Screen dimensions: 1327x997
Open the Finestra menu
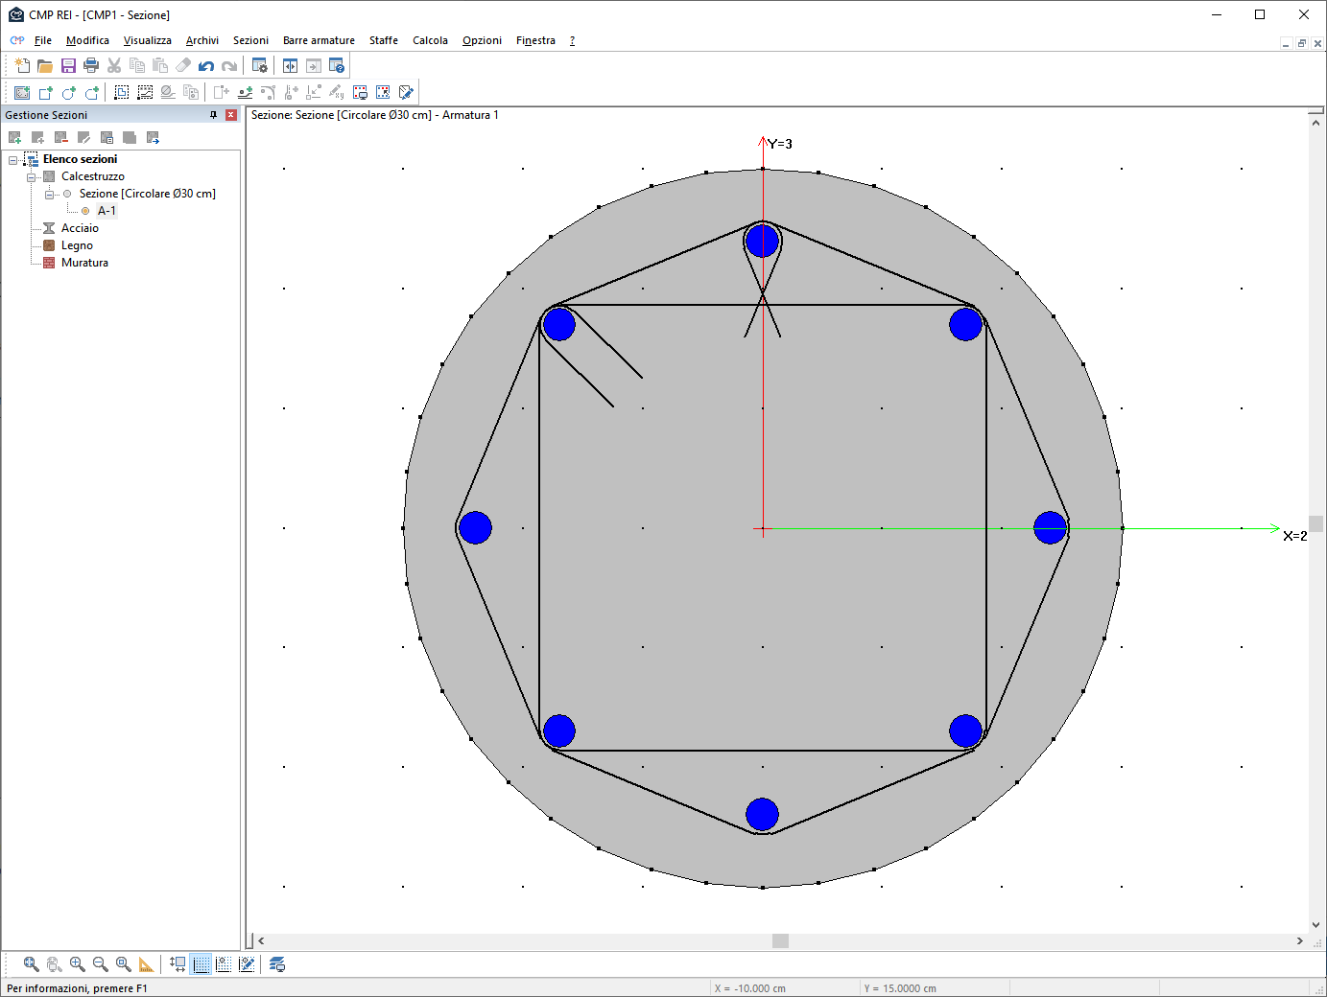point(535,40)
